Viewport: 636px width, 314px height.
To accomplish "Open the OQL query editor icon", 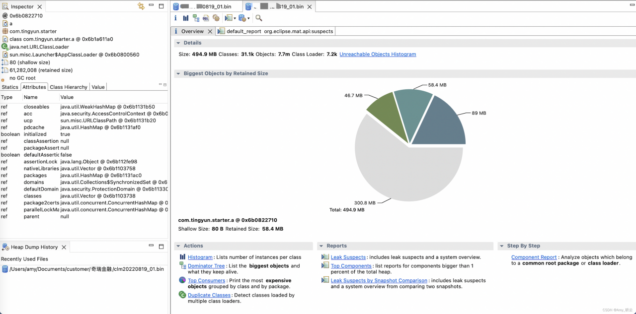I will (206, 18).
